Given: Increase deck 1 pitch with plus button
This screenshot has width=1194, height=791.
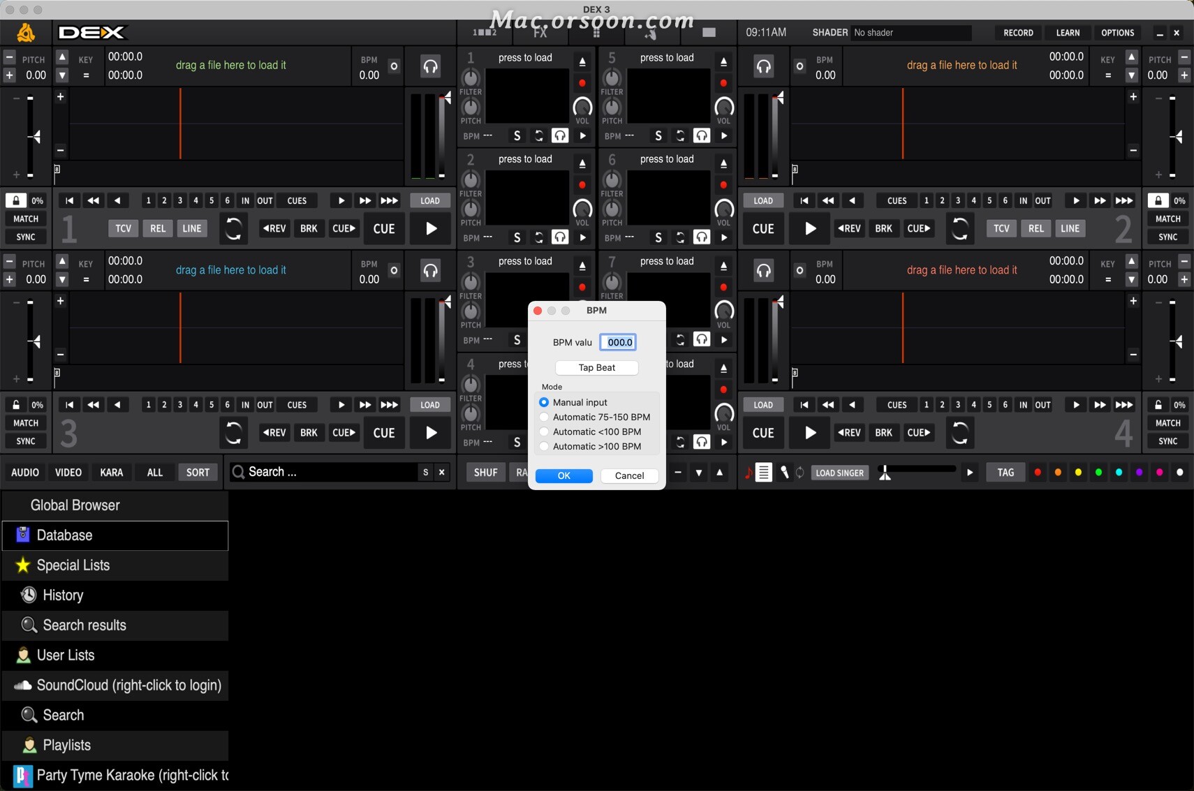Looking at the screenshot, I should 9,75.
